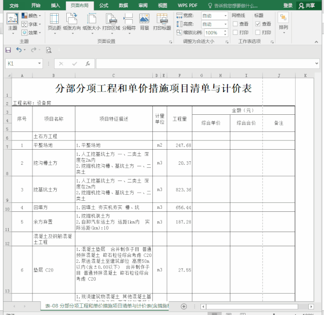Click the Background (背景) icon
324x315 pixels.
coord(144,19)
